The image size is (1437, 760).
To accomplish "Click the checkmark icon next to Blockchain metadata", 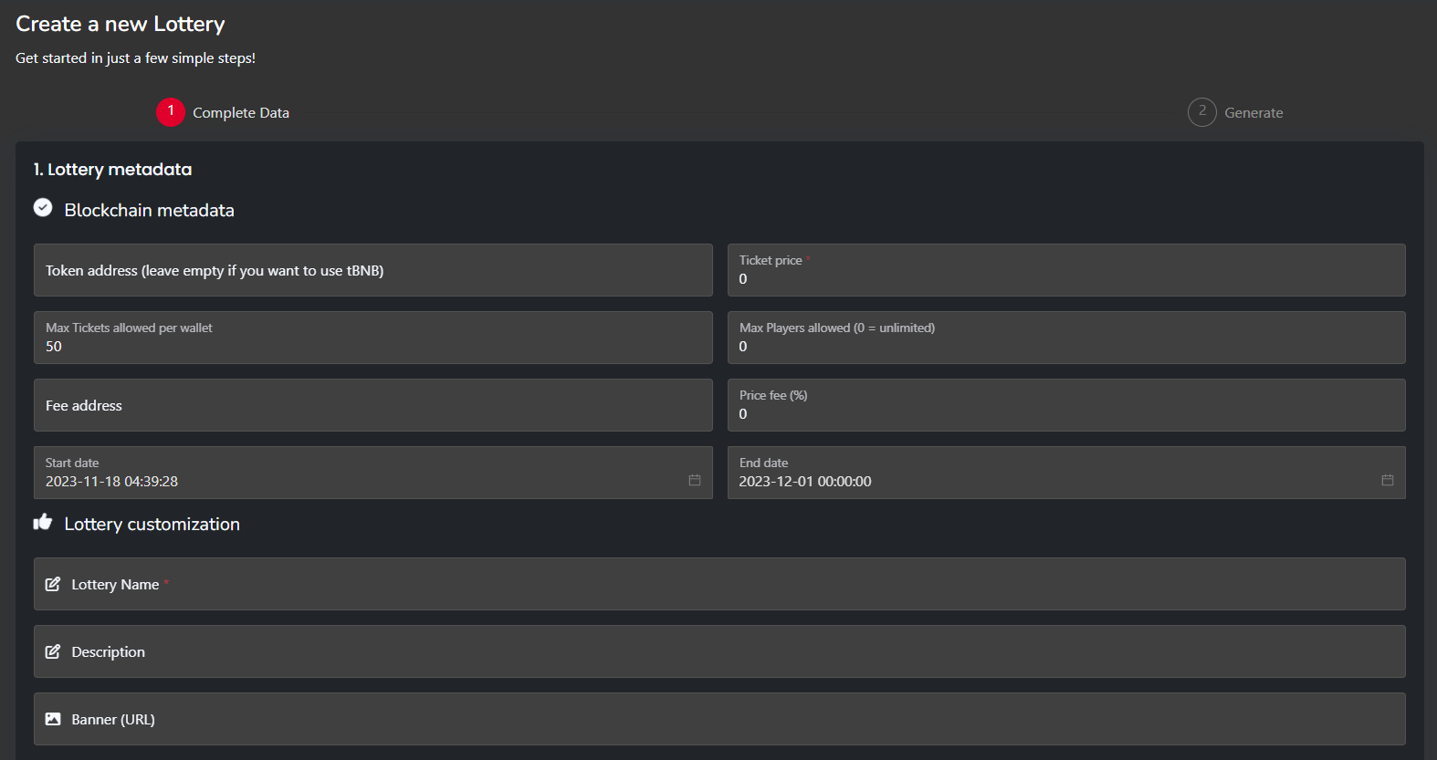I will 43,208.
